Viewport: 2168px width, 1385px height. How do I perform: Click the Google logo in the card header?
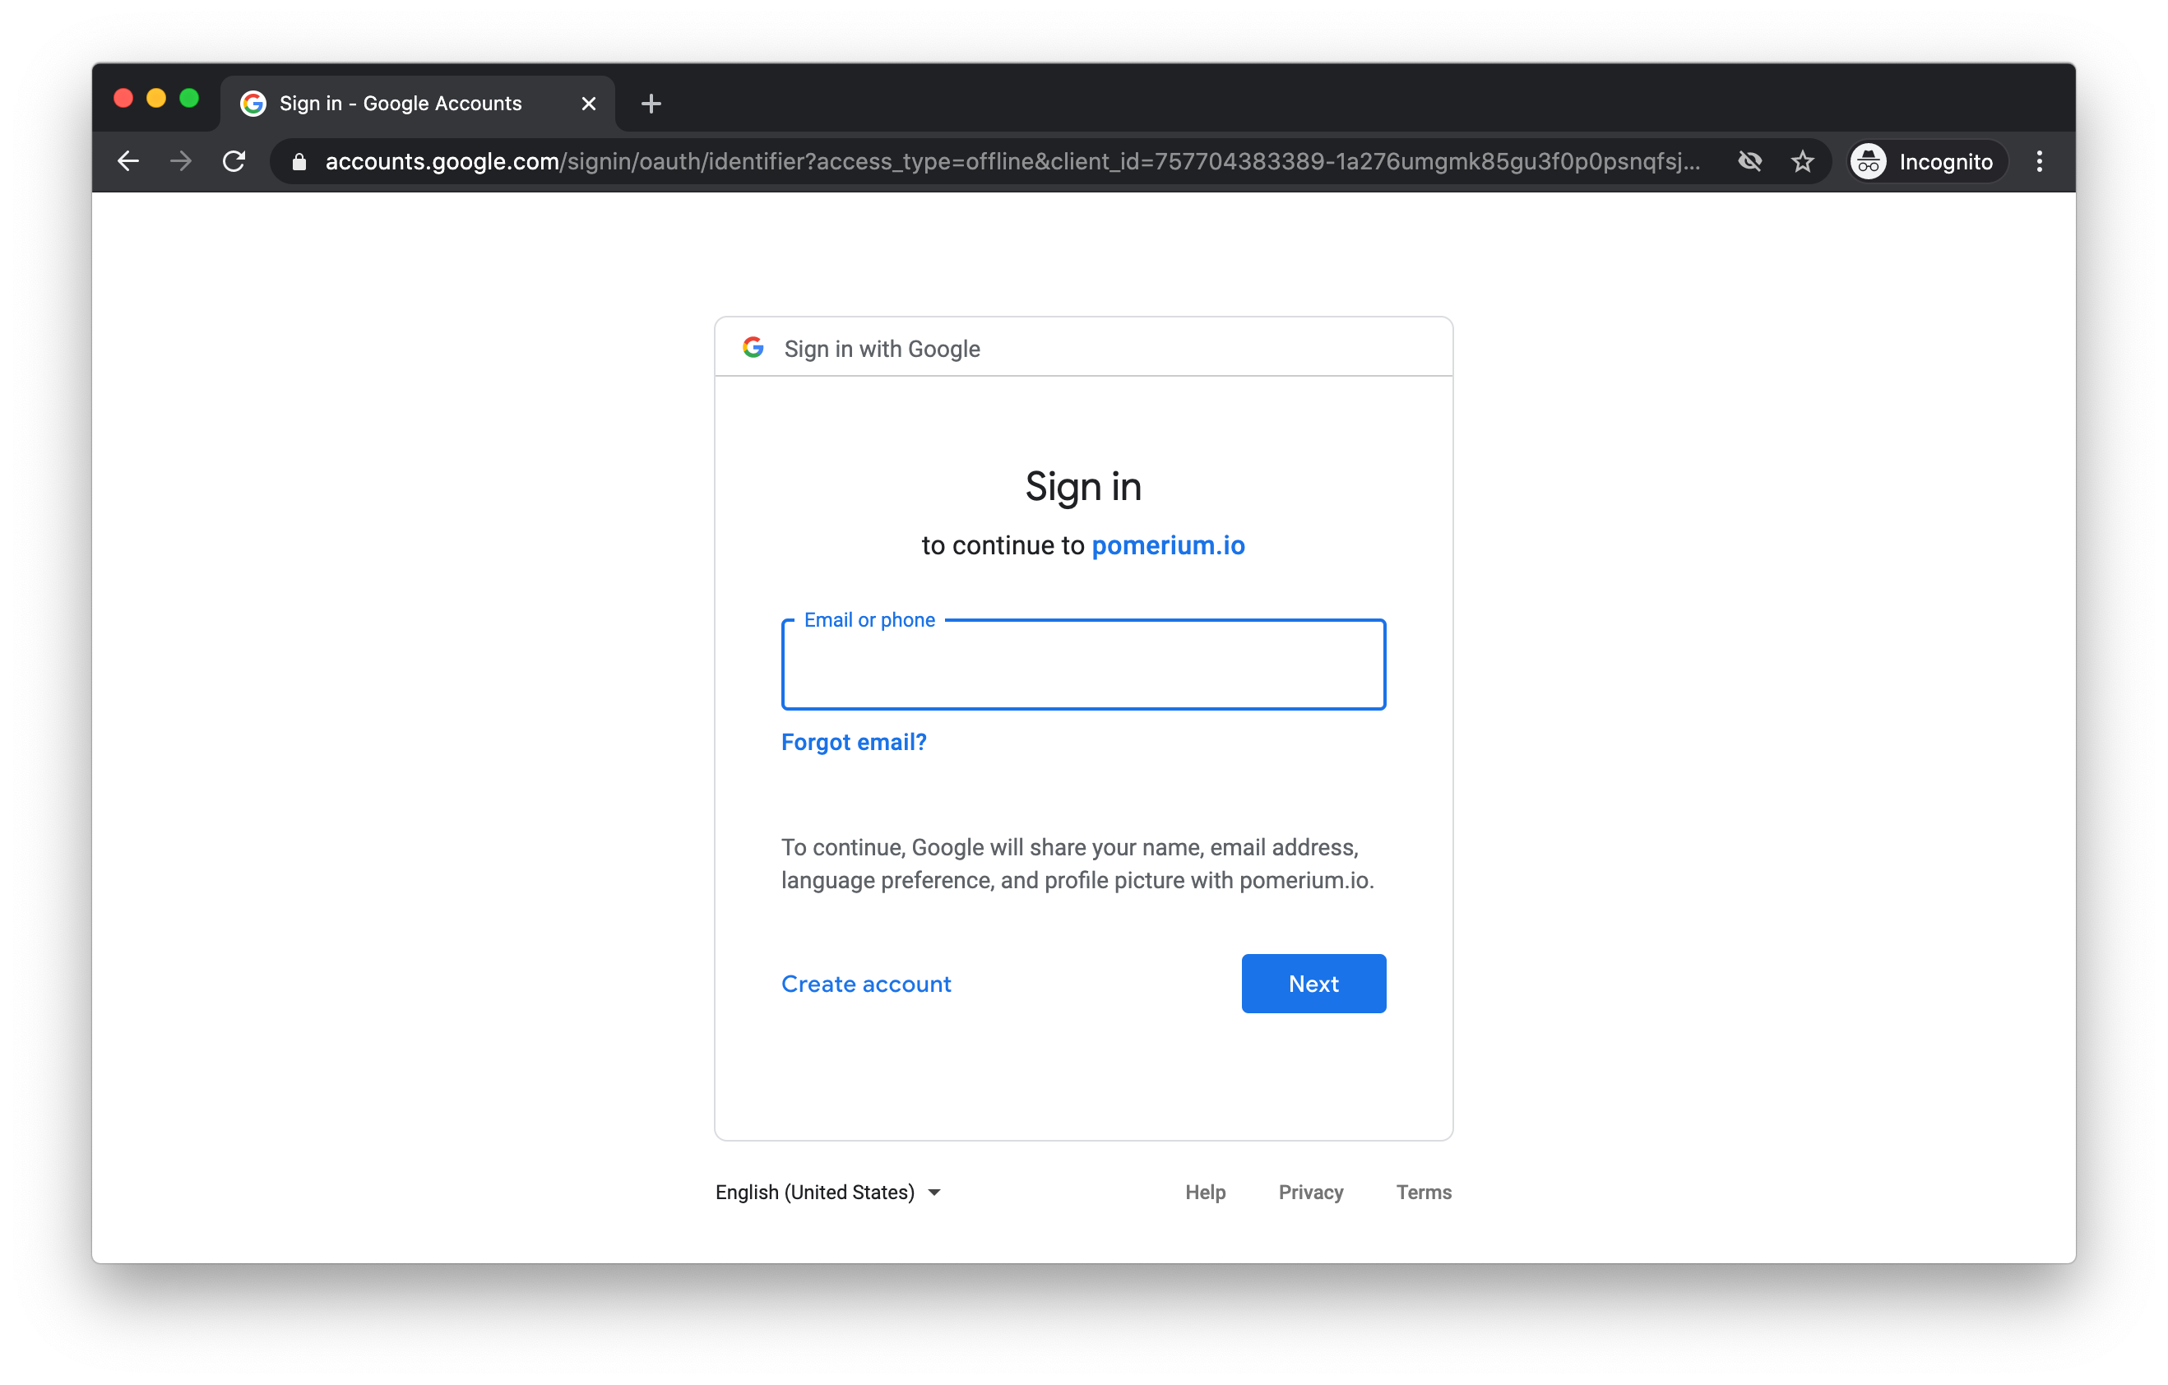point(753,348)
